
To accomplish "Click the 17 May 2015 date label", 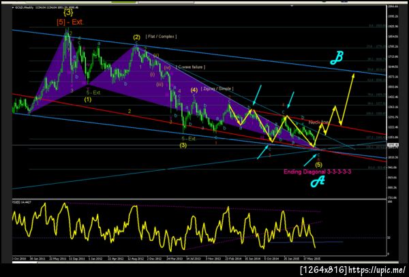I will coord(312,259).
